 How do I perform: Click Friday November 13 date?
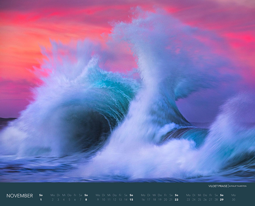point(120,200)
